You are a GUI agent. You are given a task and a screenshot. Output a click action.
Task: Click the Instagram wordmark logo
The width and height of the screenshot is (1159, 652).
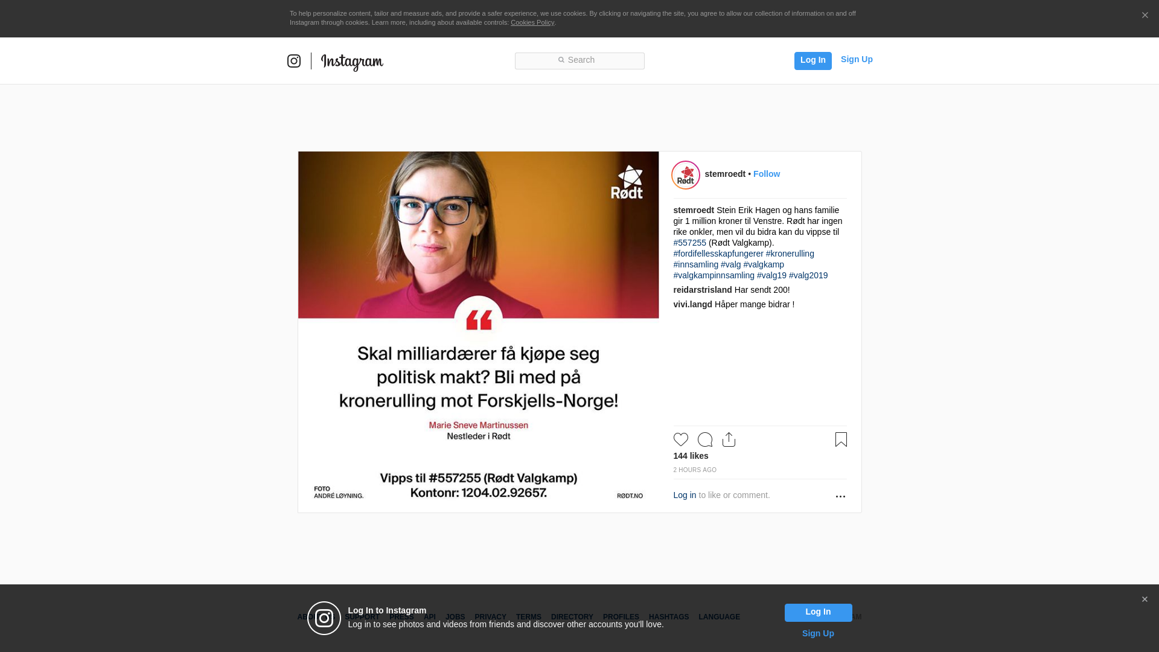tap(352, 62)
